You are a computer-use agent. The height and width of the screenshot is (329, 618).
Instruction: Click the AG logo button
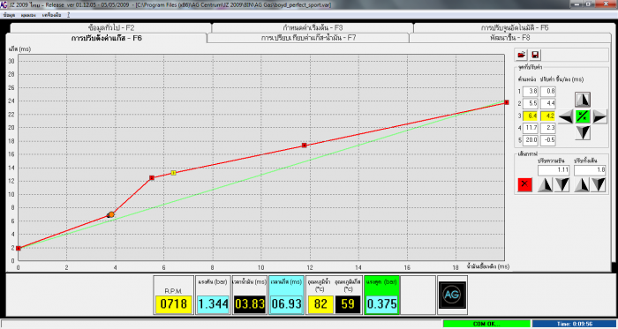[452, 295]
